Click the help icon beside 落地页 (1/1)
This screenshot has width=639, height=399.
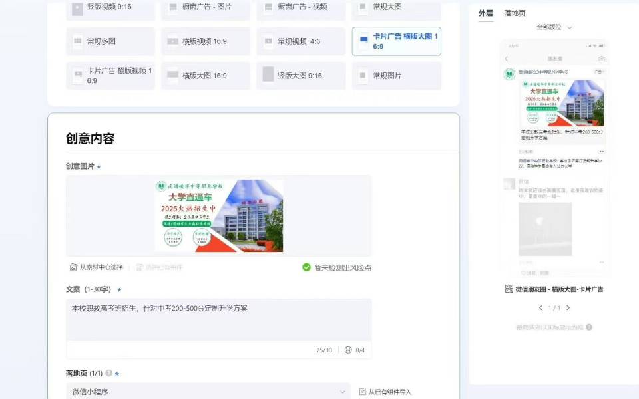(108, 373)
